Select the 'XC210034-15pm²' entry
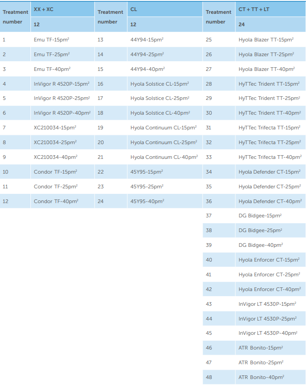The image size is (306, 385). (x=62, y=128)
